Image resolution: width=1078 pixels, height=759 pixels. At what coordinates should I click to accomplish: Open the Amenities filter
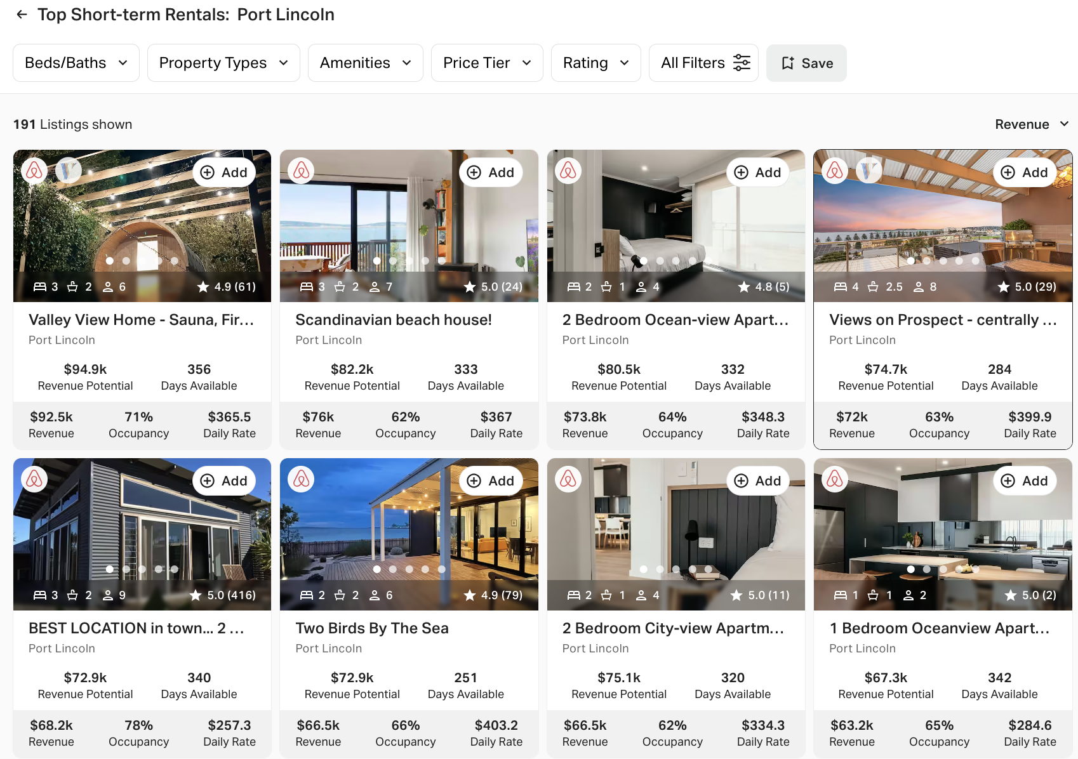pyautogui.click(x=365, y=62)
